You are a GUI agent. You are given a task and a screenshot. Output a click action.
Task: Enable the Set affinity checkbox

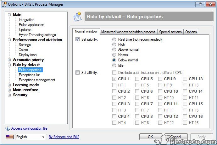point(77,73)
